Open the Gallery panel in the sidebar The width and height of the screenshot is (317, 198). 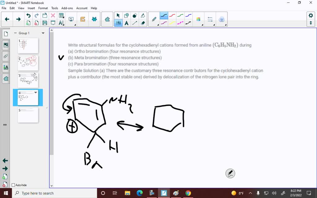point(6,45)
